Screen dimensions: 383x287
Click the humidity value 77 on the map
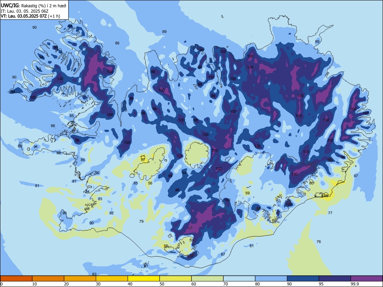pyautogui.click(x=330, y=213)
